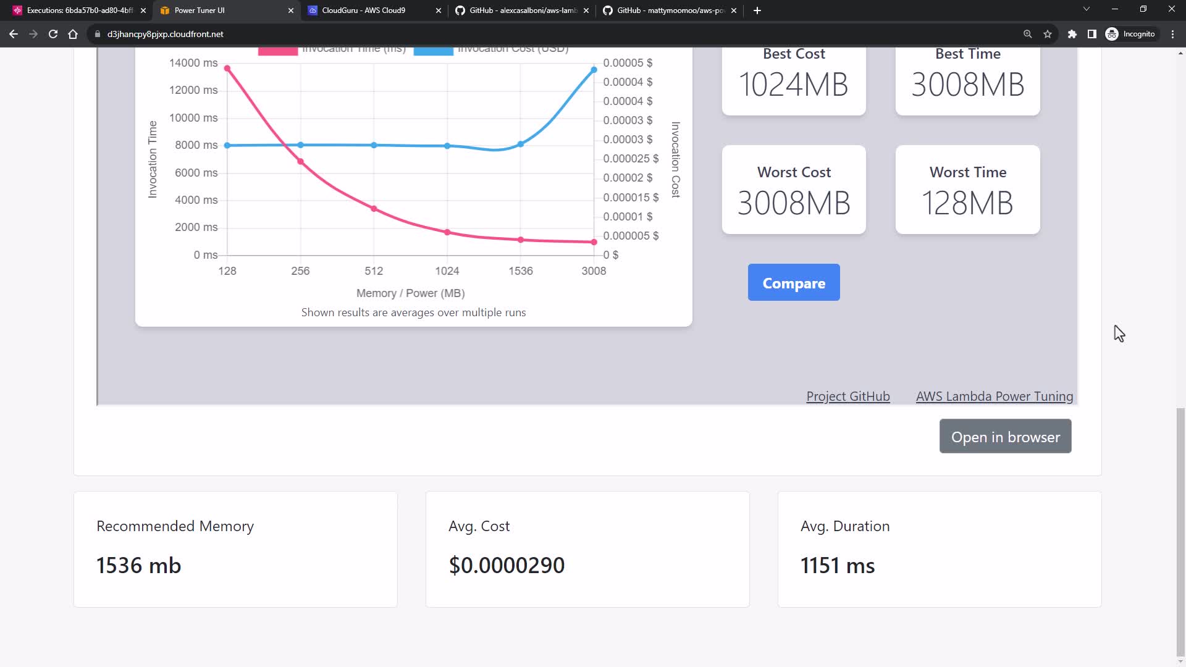Bookmark this page with star icon

1048,34
